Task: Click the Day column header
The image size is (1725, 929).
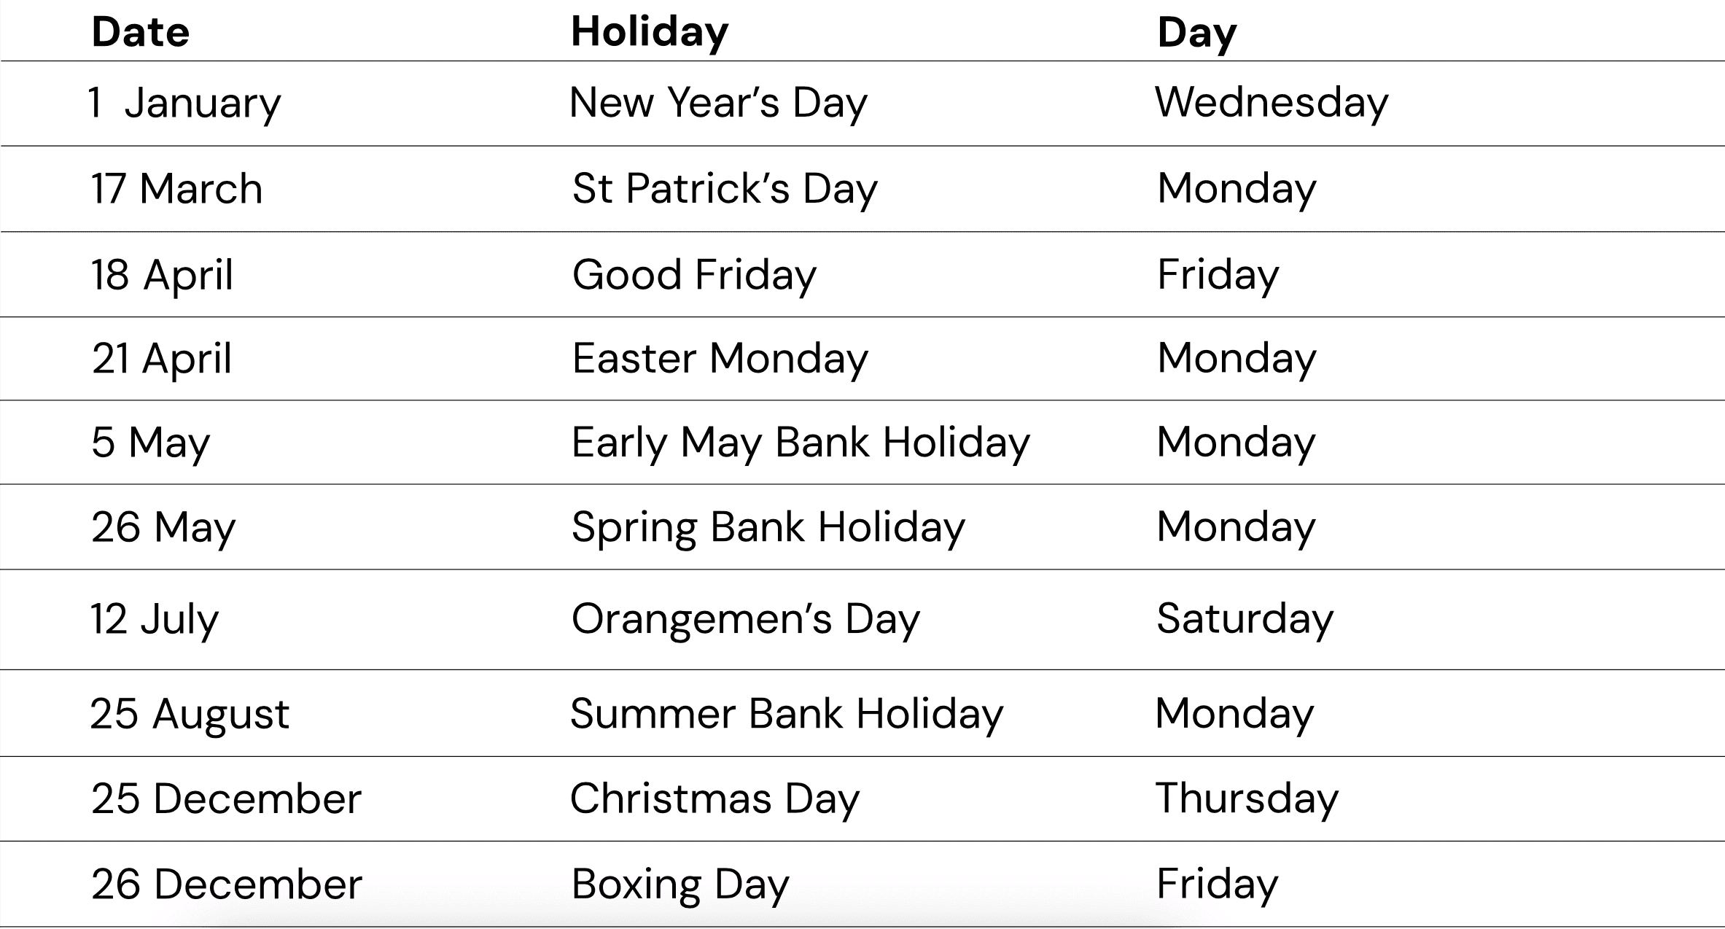Action: (x=1197, y=32)
